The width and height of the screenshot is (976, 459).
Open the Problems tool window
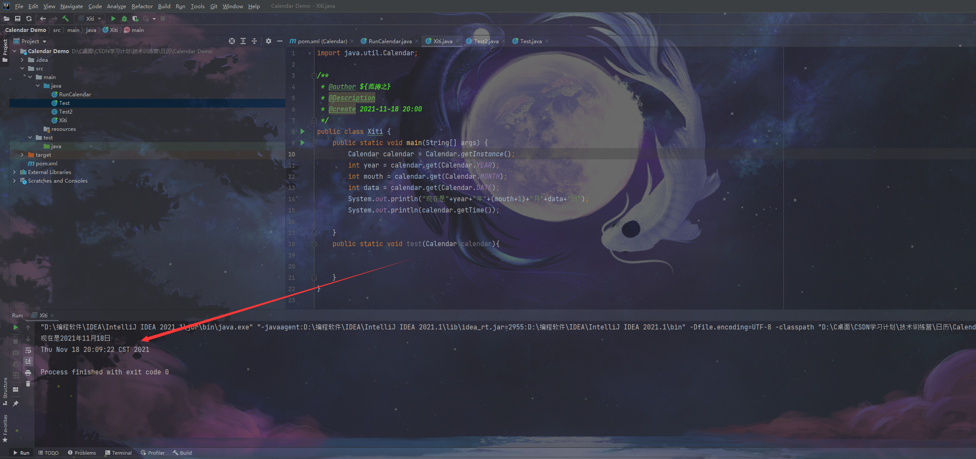[82, 453]
